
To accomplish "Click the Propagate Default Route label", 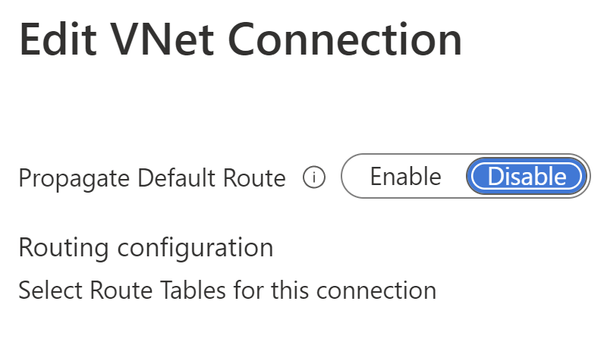I will click(152, 178).
